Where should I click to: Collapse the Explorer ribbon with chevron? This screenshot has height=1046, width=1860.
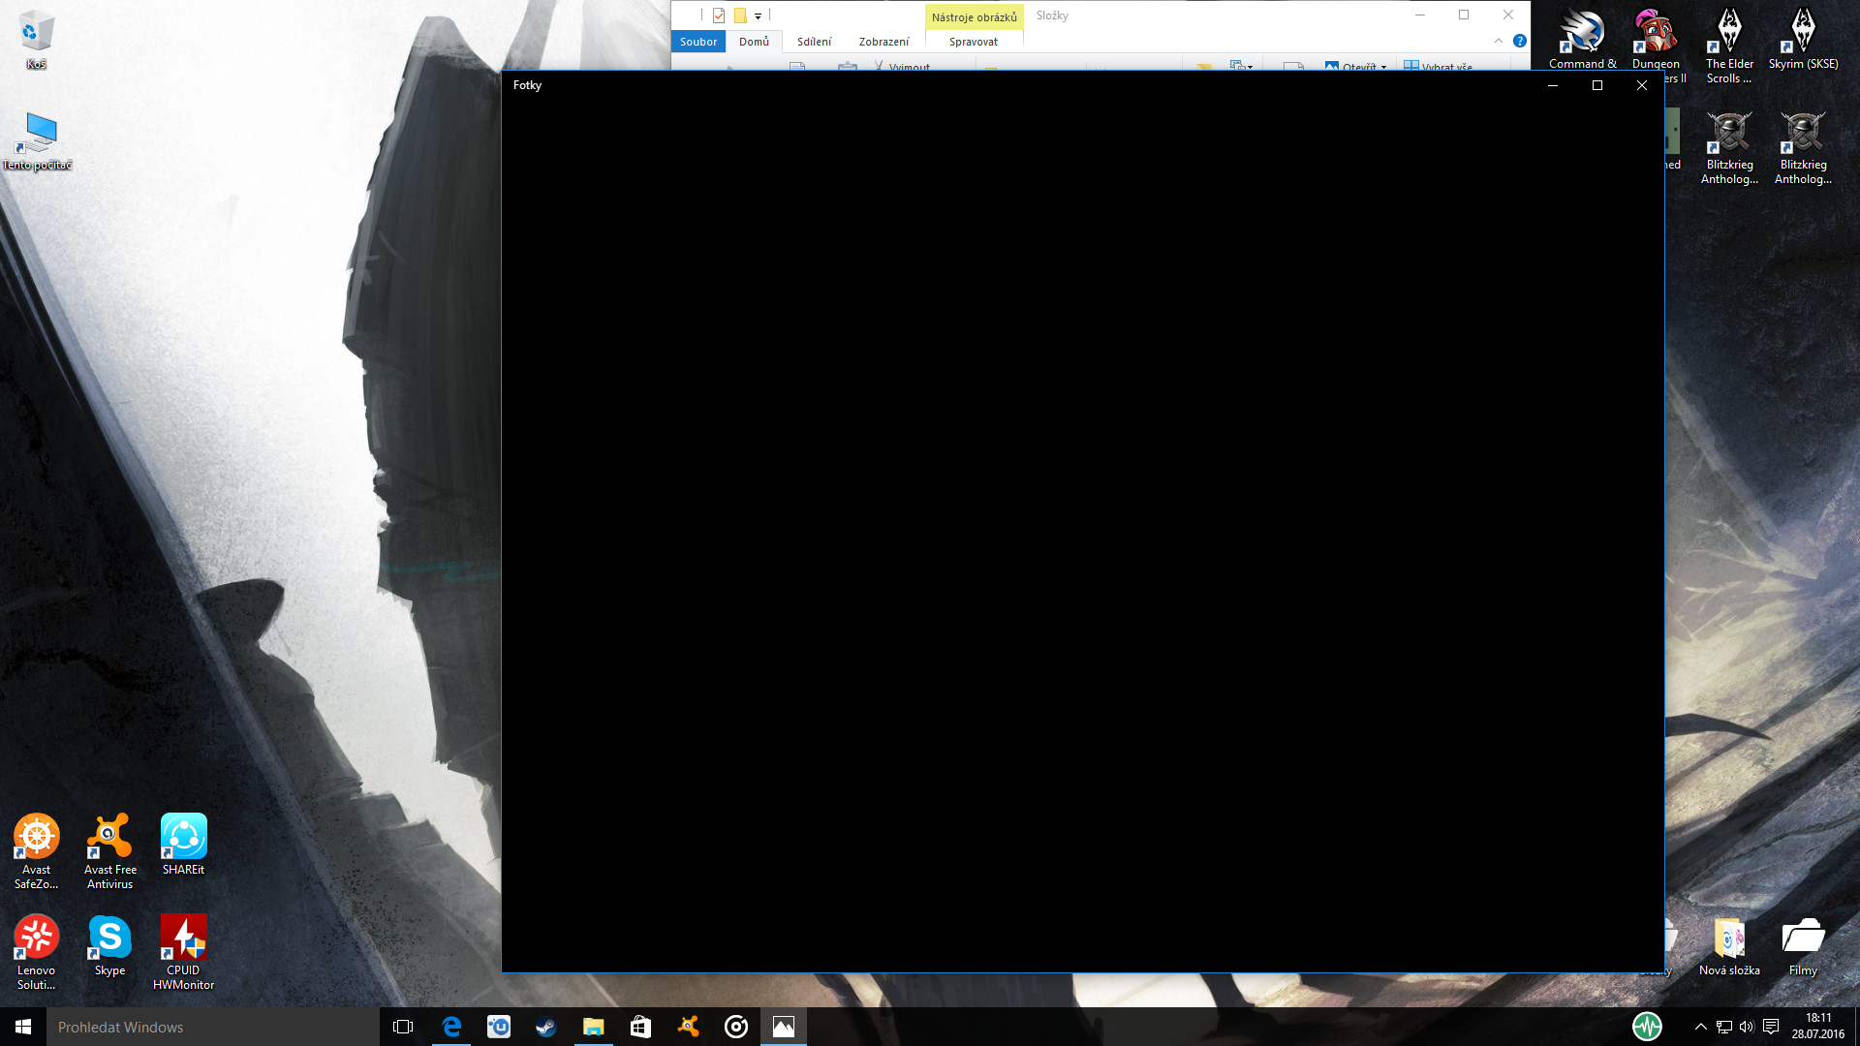coord(1499,41)
